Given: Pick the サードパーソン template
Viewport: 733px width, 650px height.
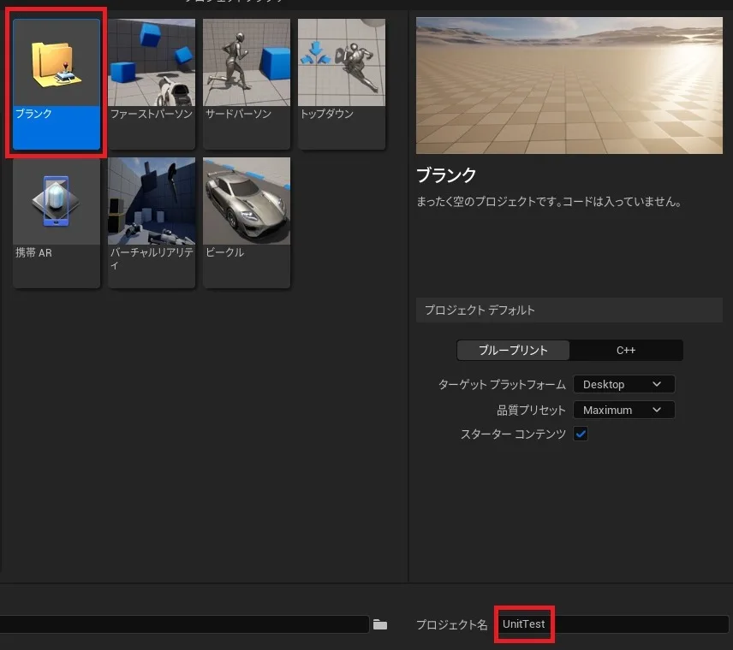Looking at the screenshot, I should [x=247, y=82].
